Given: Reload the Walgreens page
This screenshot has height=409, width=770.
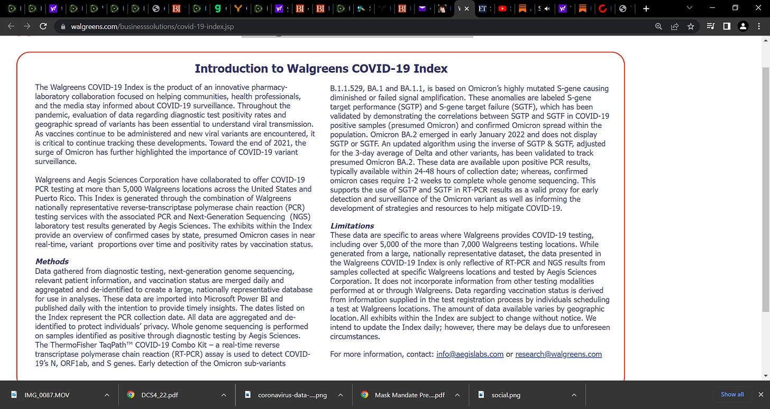Looking at the screenshot, I should click(43, 26).
